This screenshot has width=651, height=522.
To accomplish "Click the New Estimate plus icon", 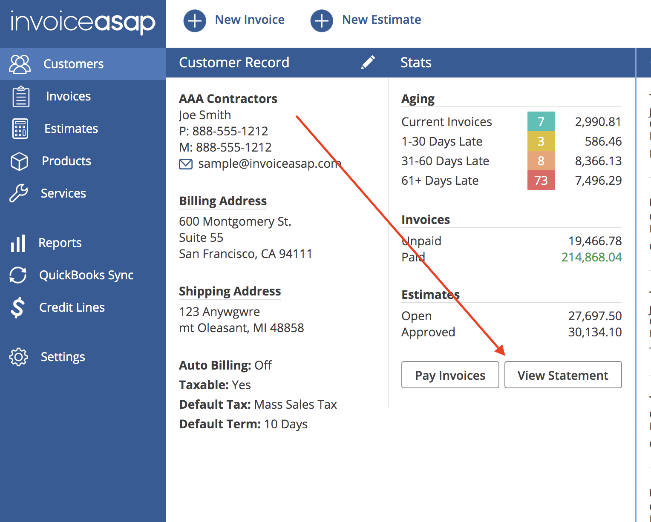I will (322, 20).
